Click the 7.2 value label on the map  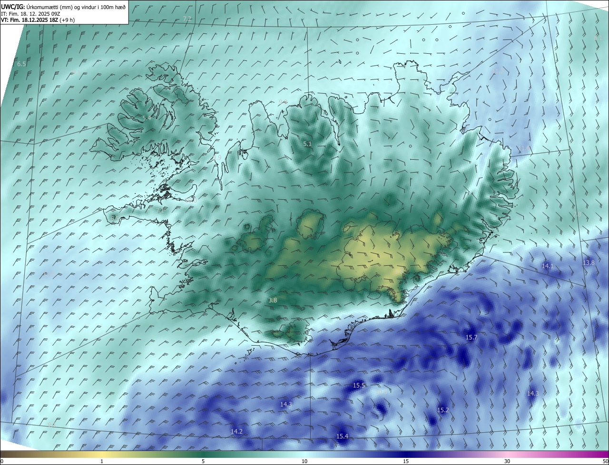point(187,19)
